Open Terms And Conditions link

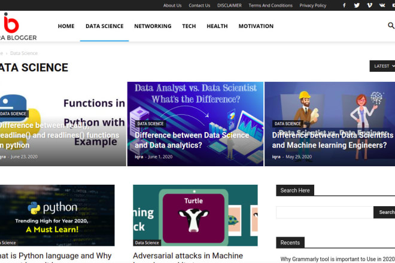(x=271, y=5)
